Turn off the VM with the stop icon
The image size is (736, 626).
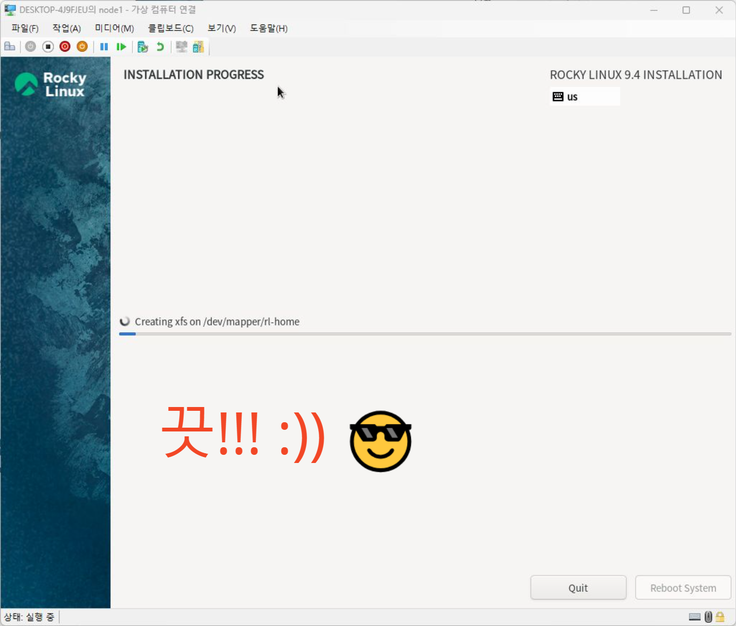point(48,47)
